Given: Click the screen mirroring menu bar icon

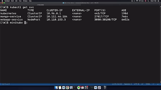Looking at the screenshot, I should (132, 1).
